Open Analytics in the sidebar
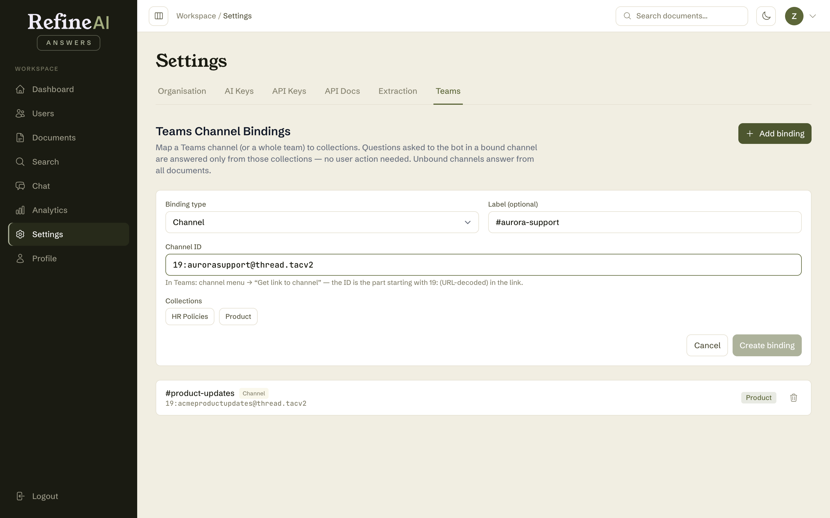 [69, 210]
